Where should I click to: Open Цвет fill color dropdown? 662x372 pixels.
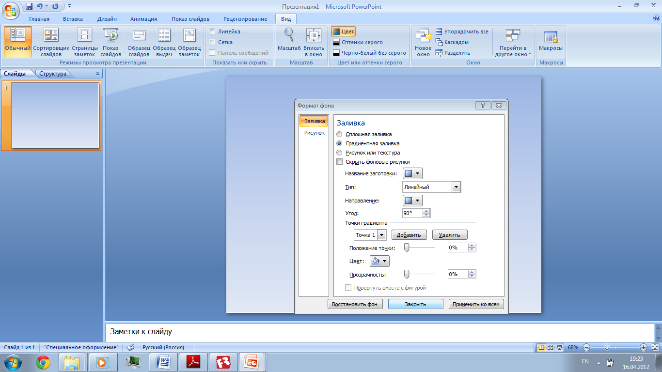point(379,261)
